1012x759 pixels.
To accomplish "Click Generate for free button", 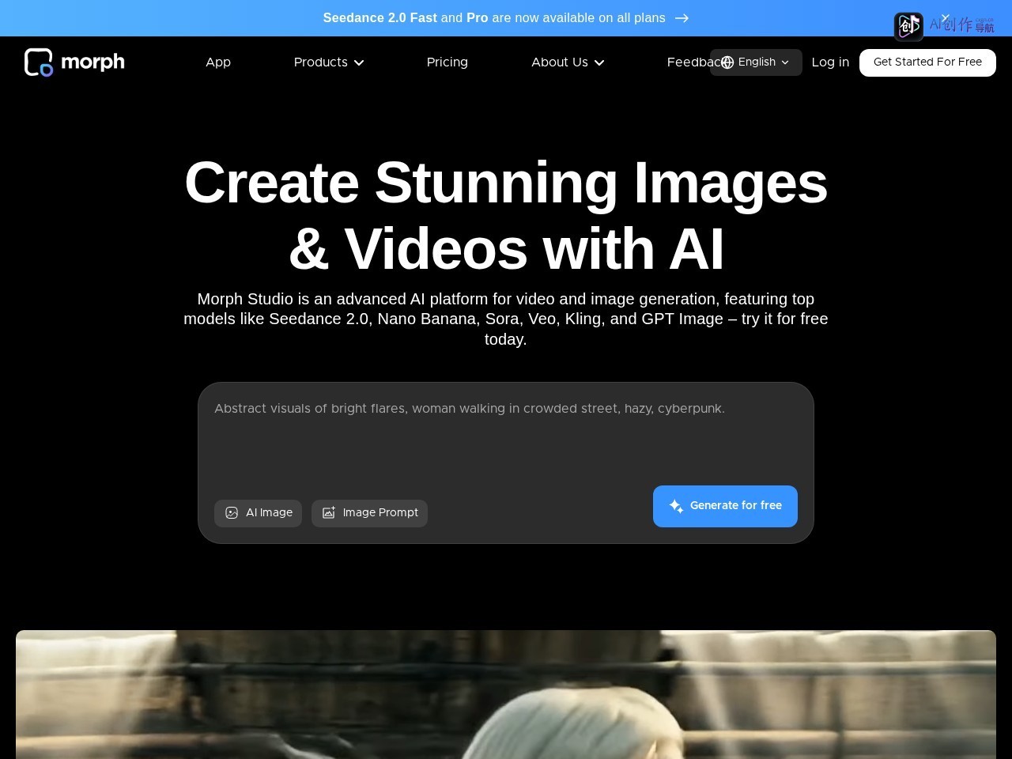I will coord(725,506).
